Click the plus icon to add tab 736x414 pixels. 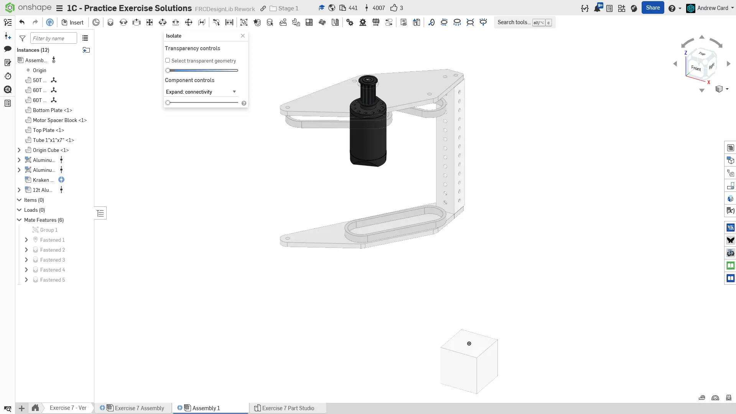point(22,408)
